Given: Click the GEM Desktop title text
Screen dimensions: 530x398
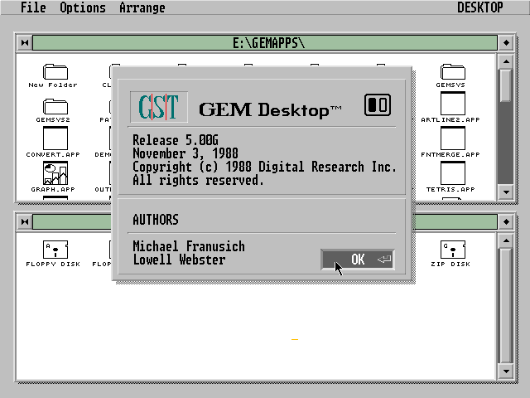Looking at the screenshot, I should (270, 110).
